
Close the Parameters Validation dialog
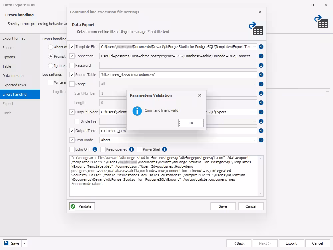tap(199, 95)
